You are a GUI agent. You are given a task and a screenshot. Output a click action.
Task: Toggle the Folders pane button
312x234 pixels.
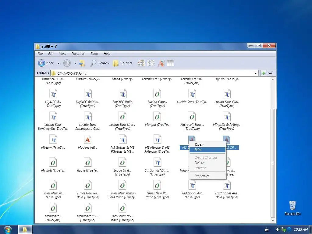[122, 63]
